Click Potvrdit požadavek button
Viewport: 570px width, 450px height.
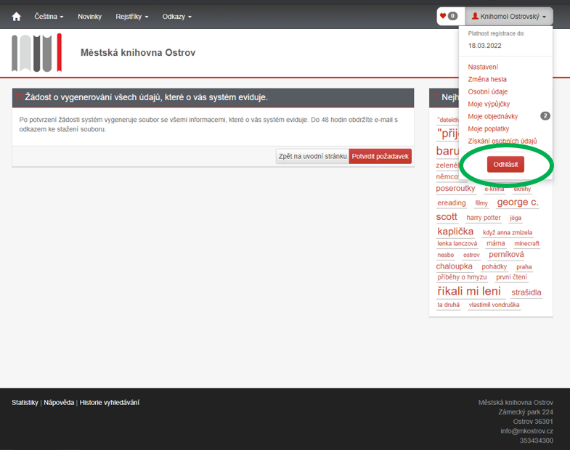pyautogui.click(x=380, y=156)
